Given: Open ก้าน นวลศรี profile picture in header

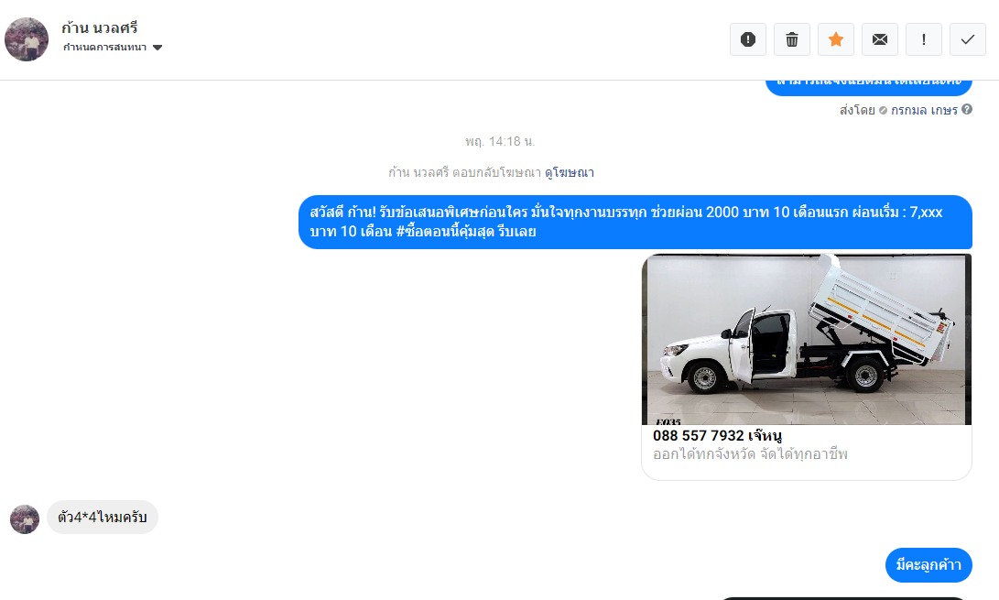Looking at the screenshot, I should (27, 39).
